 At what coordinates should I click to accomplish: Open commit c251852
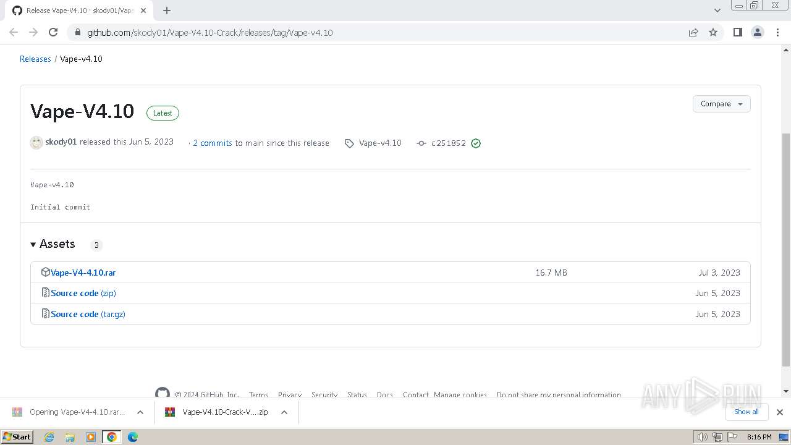point(449,143)
